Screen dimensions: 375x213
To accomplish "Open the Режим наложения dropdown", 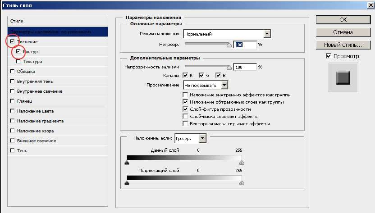I will (227, 34).
